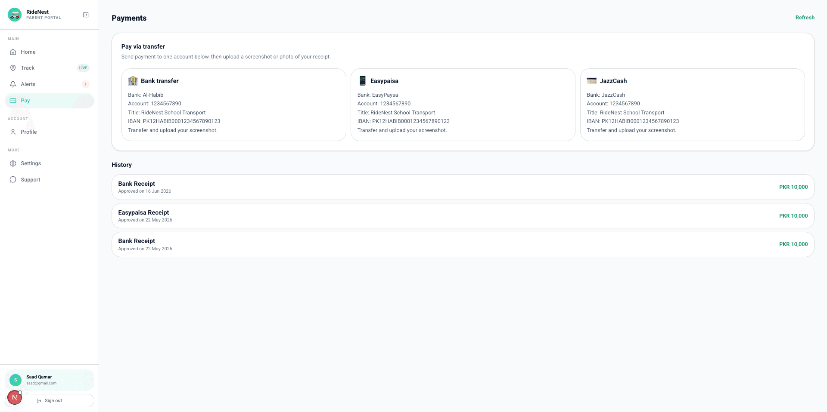Click the Title line in Bank transfer card
827x412 pixels.
(x=167, y=113)
